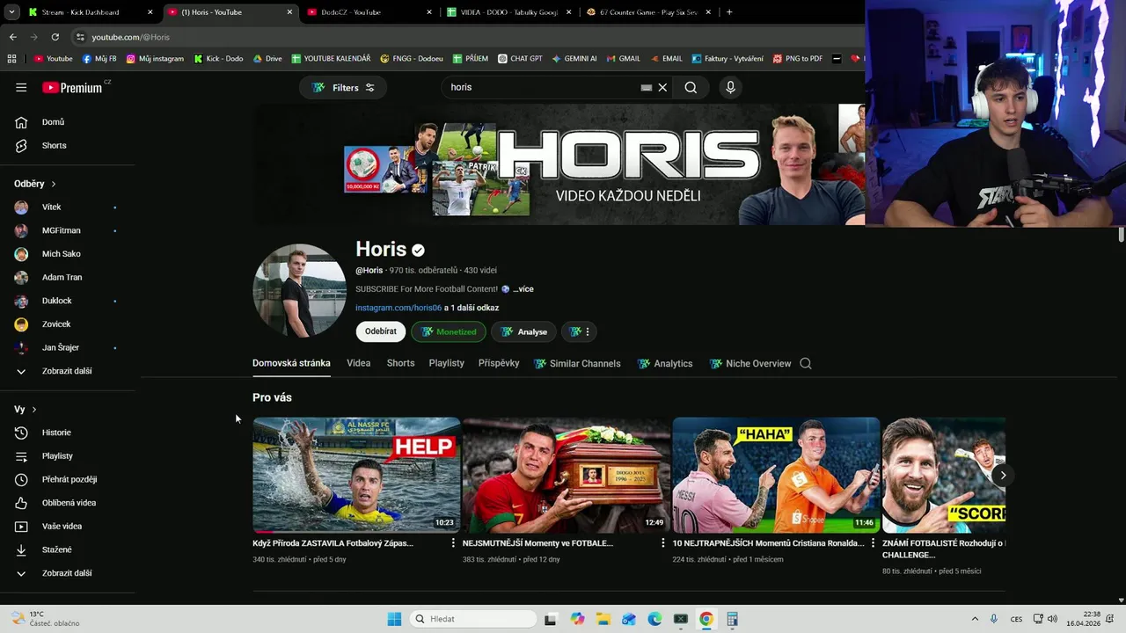1126x633 pixels.
Task: Open the Niche Overview tab
Action: (x=750, y=363)
